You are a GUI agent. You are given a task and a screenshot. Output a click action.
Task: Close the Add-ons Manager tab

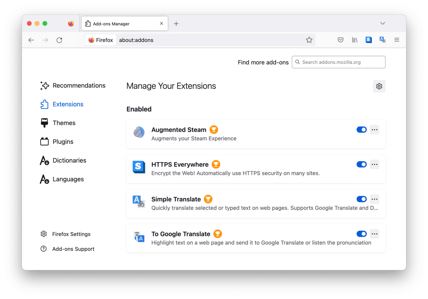(162, 24)
